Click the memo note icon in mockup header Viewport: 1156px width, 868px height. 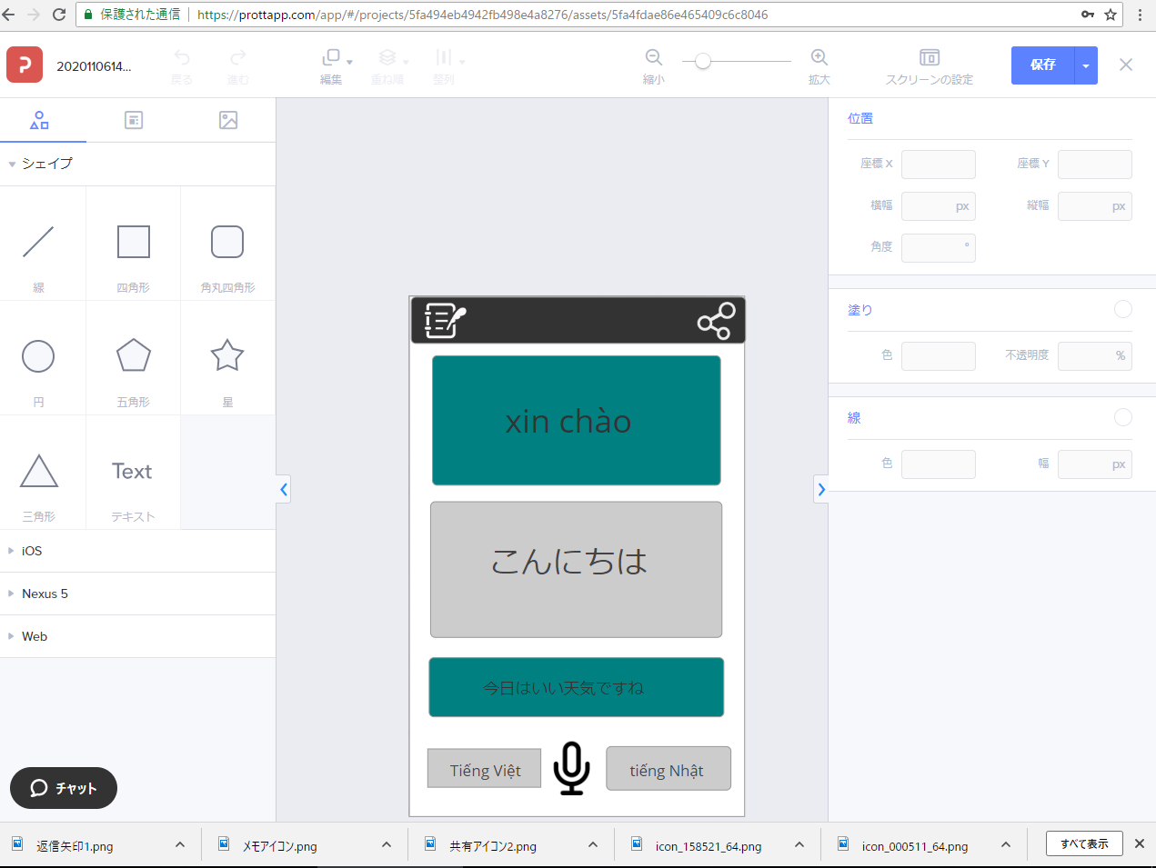(445, 320)
